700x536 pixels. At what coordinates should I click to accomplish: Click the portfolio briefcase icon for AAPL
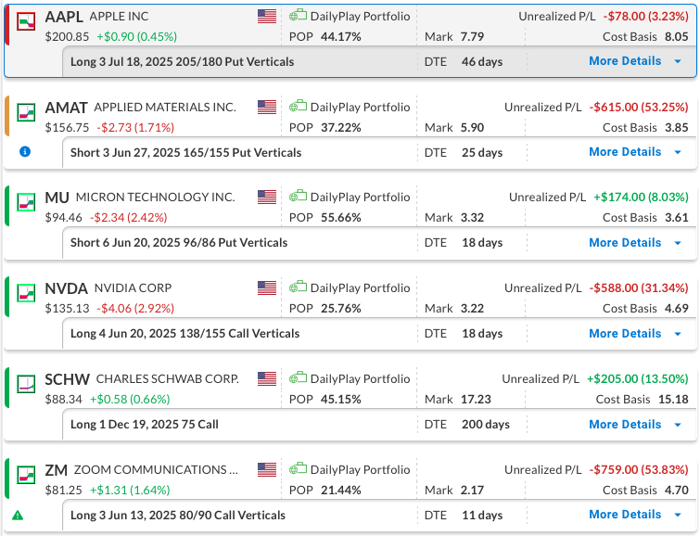[x=298, y=15]
